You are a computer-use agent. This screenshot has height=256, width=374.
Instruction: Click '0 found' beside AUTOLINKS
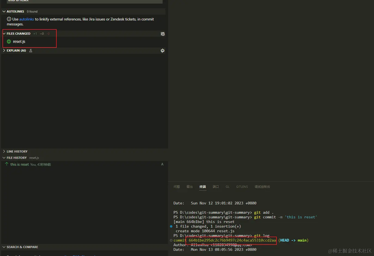pos(32,11)
